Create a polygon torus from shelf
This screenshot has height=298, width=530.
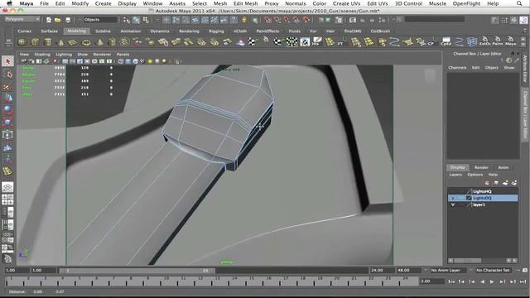(86, 42)
